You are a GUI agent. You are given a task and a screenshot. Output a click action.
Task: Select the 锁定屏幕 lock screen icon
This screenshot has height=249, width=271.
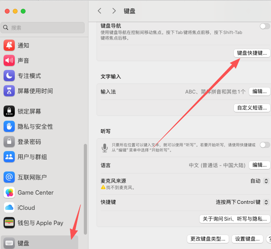point(9,112)
